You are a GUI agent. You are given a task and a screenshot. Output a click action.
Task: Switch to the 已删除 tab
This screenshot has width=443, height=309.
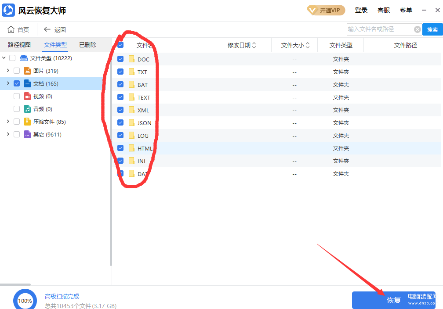(87, 45)
